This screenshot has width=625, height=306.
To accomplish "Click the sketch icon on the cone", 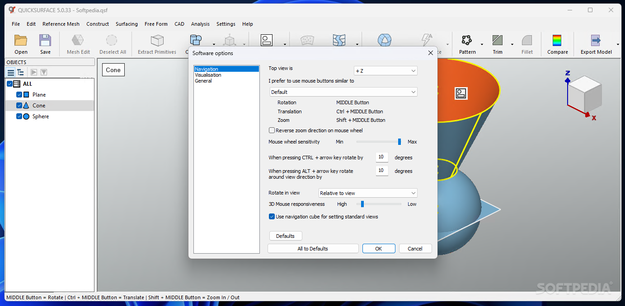I will pos(461,93).
